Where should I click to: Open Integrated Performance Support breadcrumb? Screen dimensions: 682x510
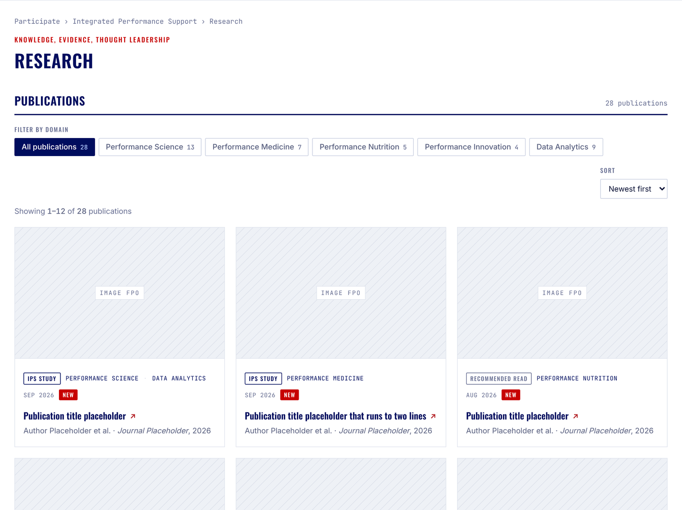pos(135,21)
